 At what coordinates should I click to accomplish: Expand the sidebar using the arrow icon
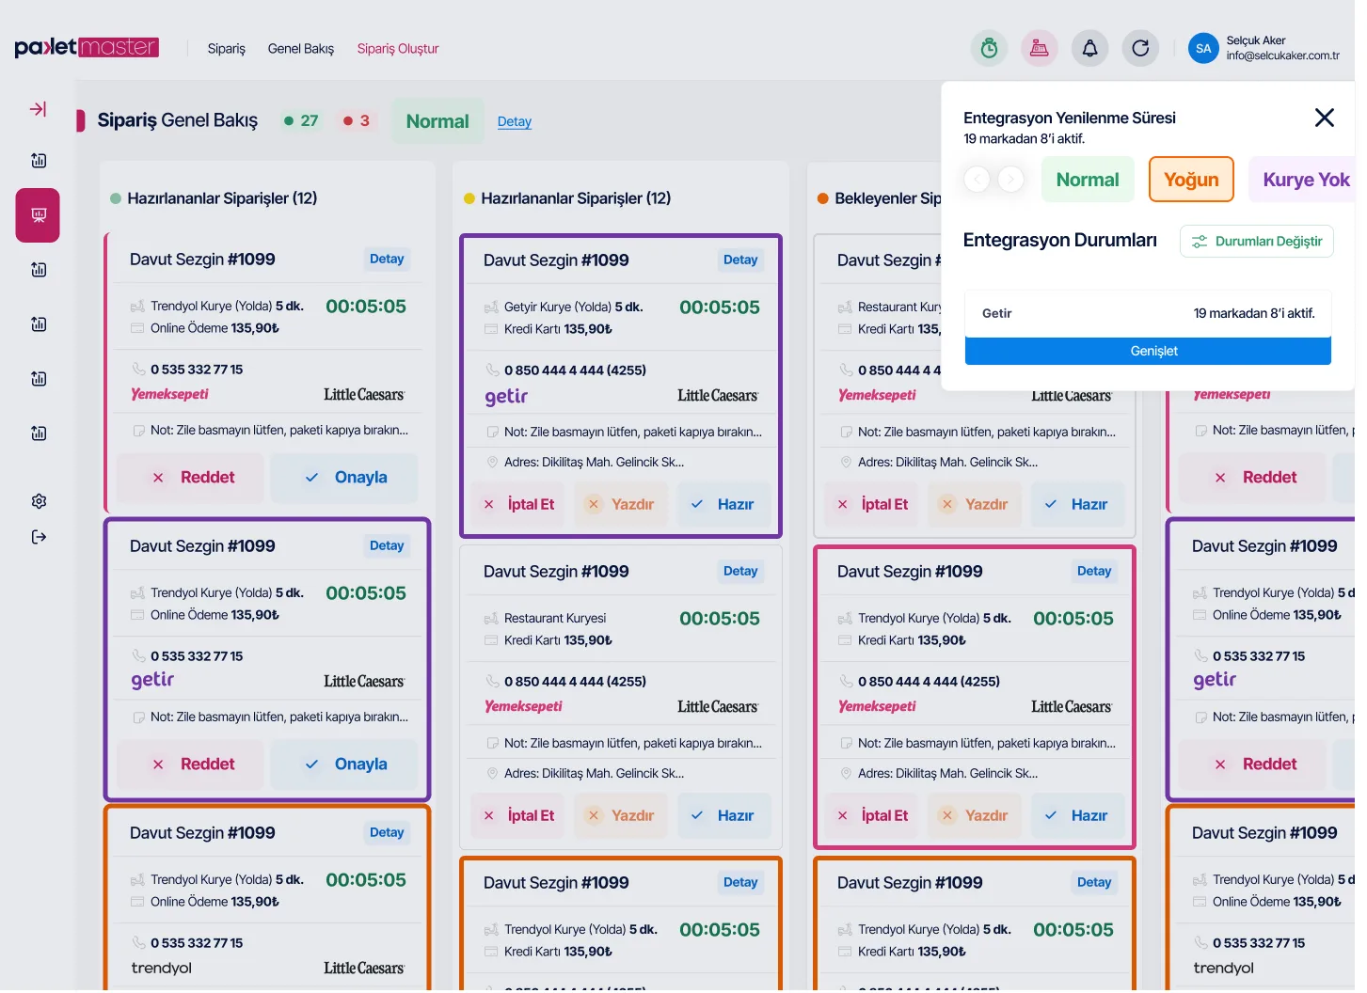point(38,109)
